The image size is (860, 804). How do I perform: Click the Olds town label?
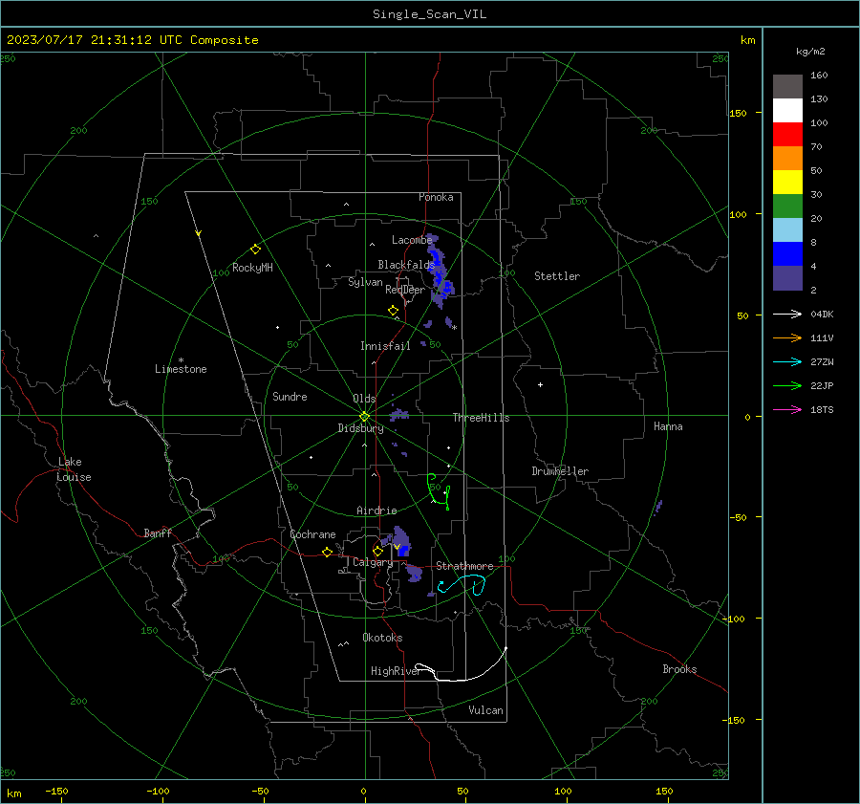pos(364,399)
